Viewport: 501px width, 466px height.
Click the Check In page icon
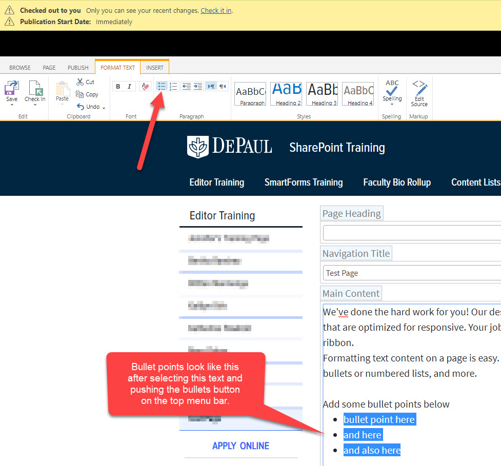[x=35, y=88]
